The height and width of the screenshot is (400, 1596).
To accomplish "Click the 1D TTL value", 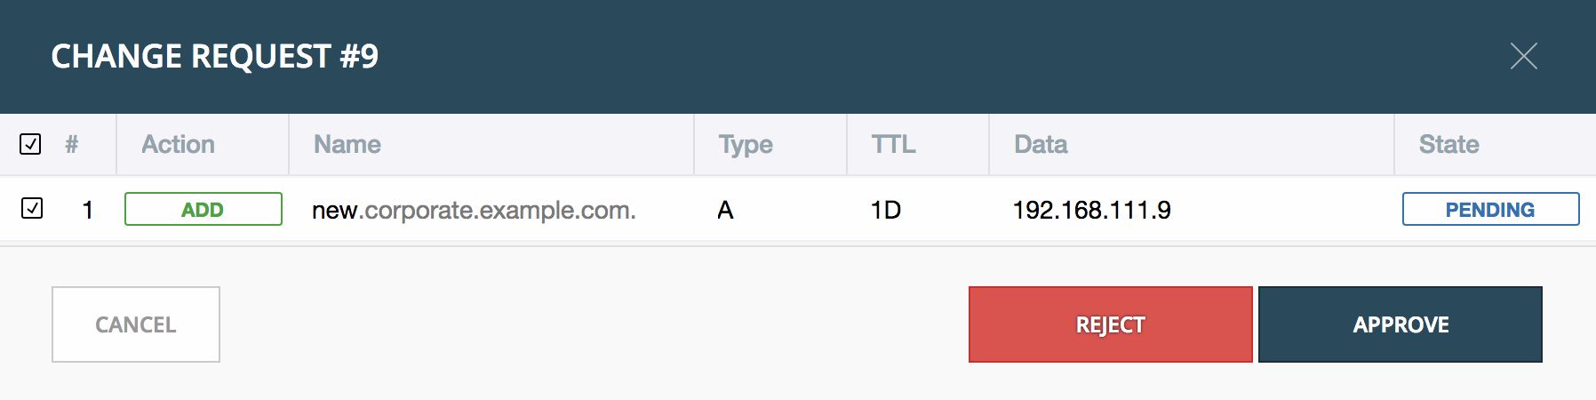I will point(886,210).
